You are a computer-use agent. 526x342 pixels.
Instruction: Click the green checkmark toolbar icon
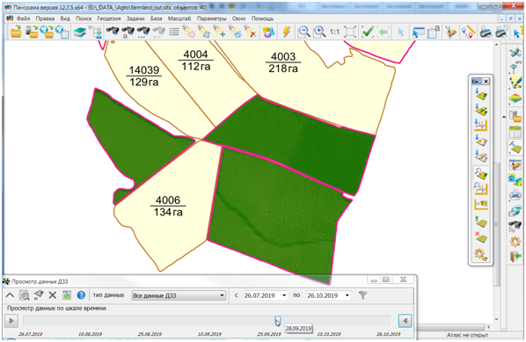pos(368,33)
